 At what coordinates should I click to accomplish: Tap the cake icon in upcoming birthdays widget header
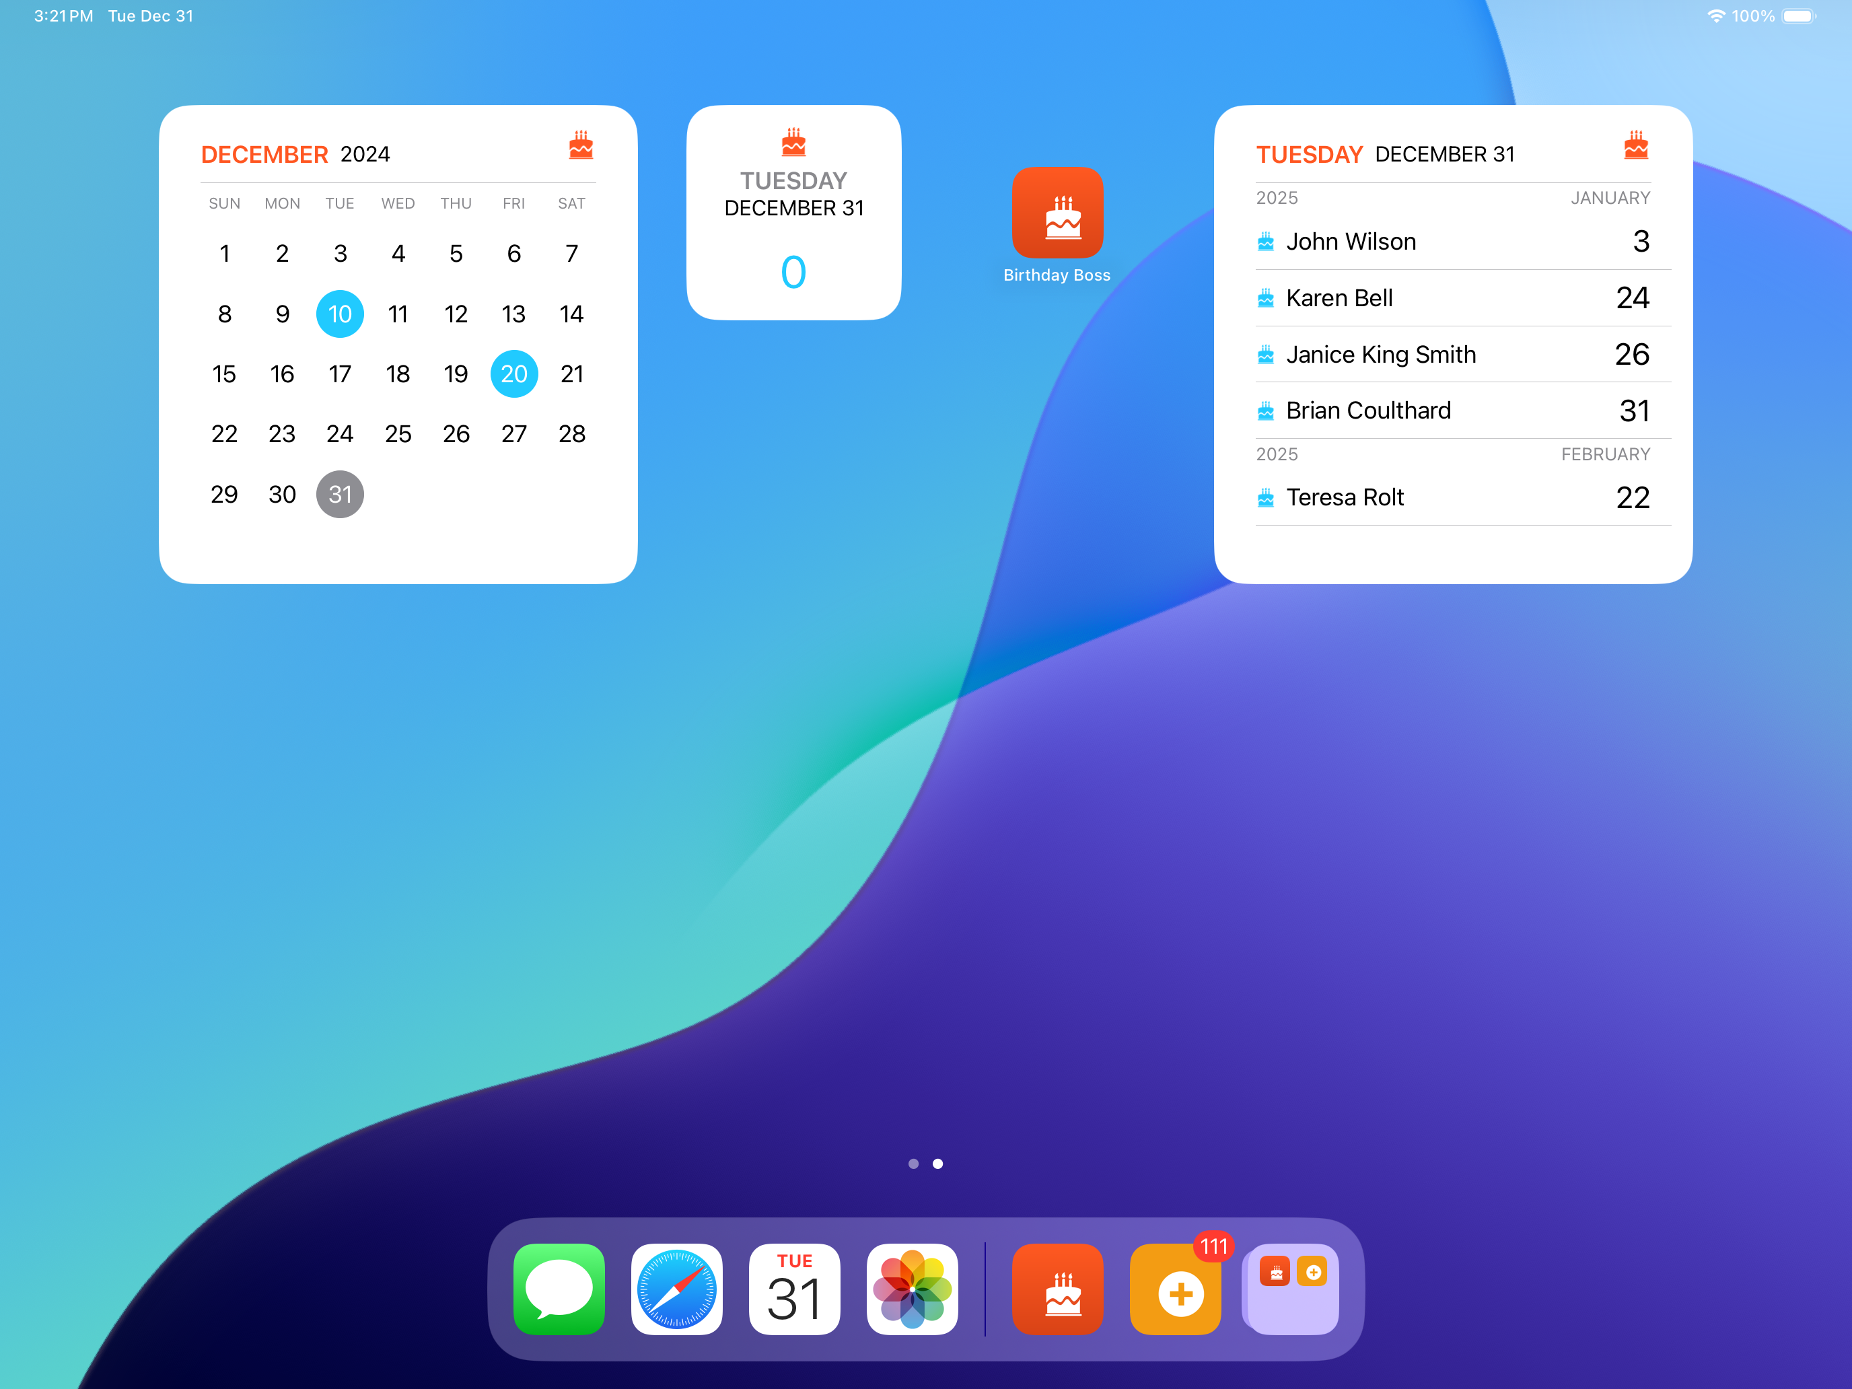[x=1636, y=145]
